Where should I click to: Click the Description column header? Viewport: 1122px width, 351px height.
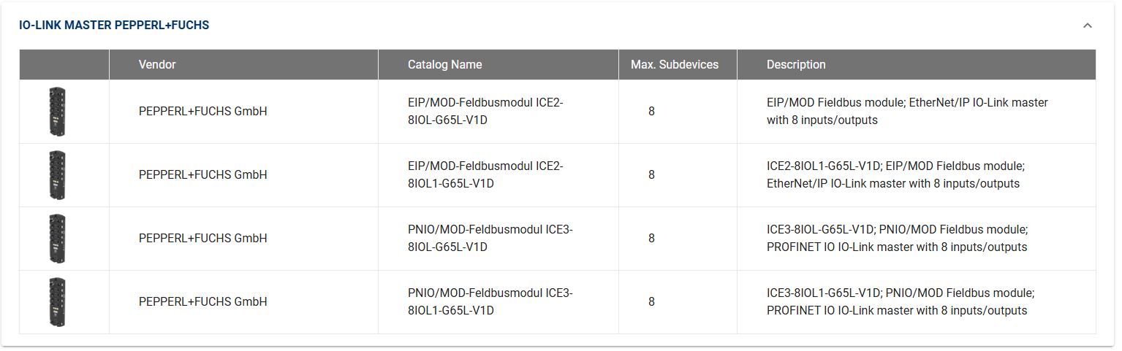click(x=796, y=64)
